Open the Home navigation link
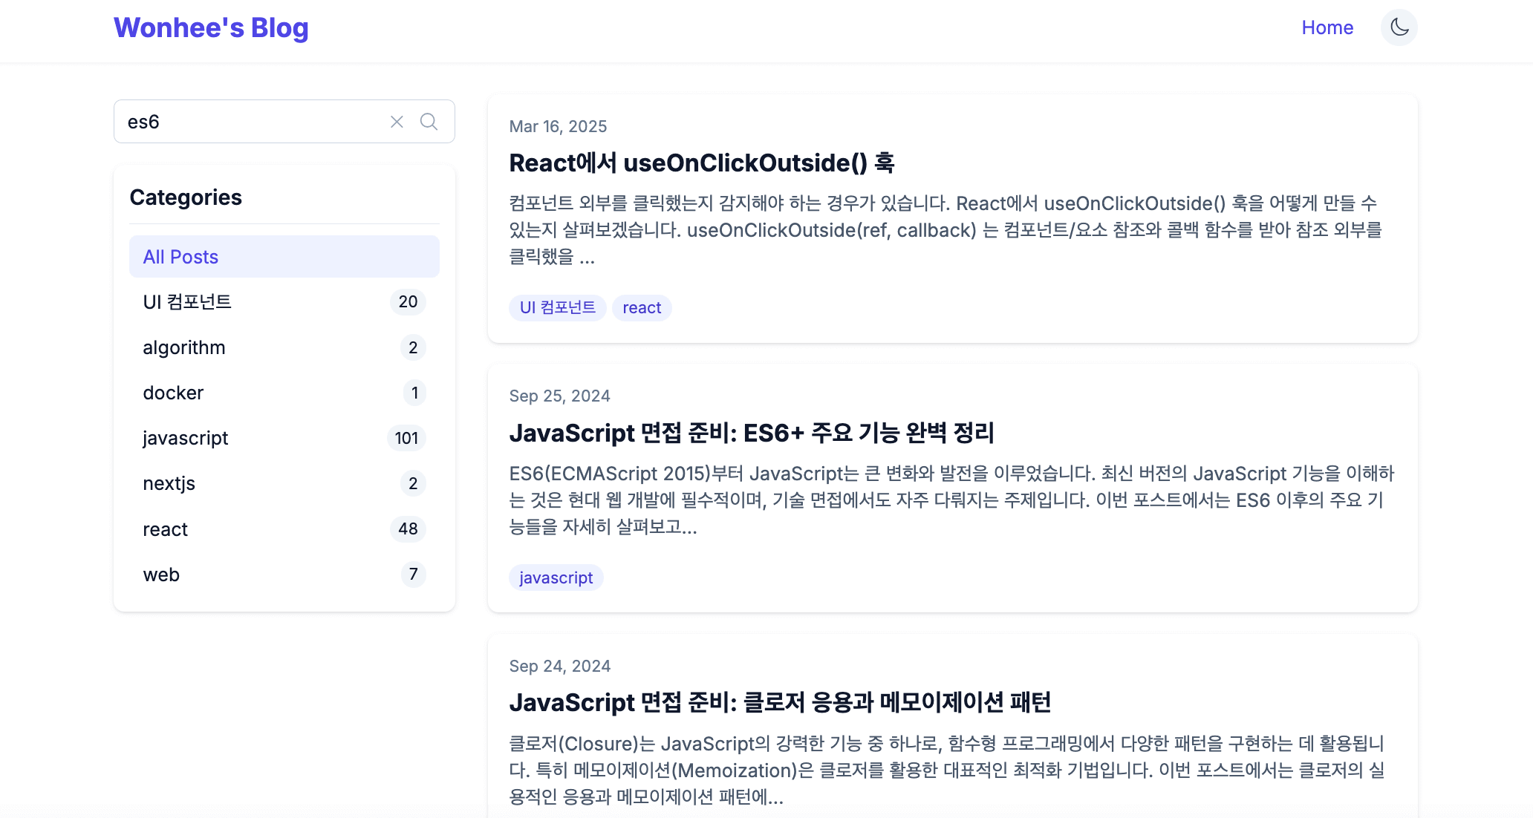The width and height of the screenshot is (1533, 818). (1327, 27)
